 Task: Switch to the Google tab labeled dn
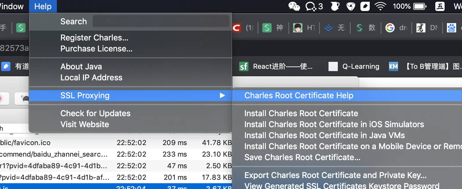(396, 28)
